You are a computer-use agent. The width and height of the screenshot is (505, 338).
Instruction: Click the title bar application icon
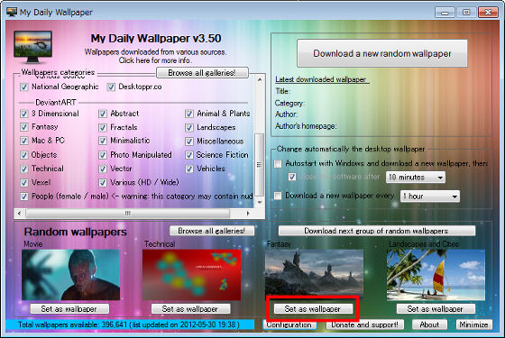12,12
